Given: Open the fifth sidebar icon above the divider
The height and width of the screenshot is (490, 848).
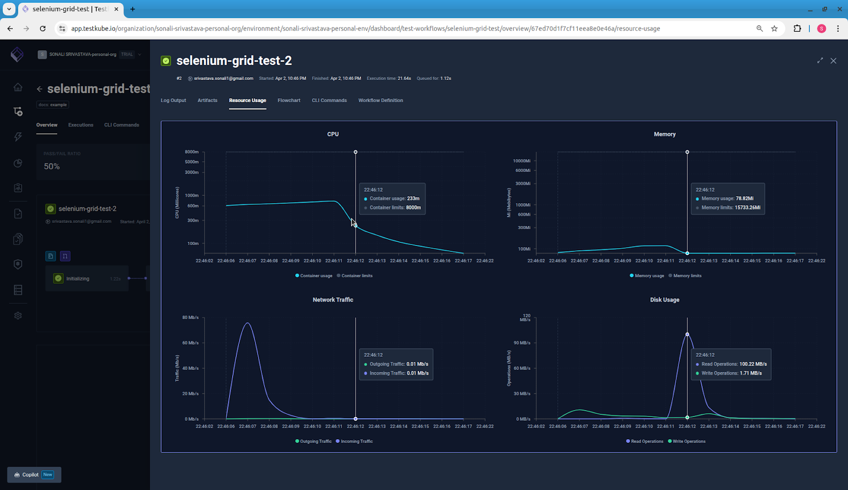Looking at the screenshot, I should pyautogui.click(x=17, y=188).
